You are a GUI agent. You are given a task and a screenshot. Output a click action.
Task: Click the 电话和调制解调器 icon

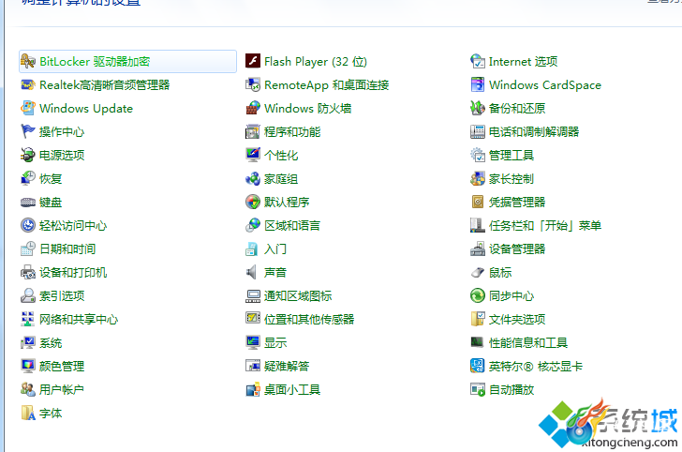tap(478, 131)
